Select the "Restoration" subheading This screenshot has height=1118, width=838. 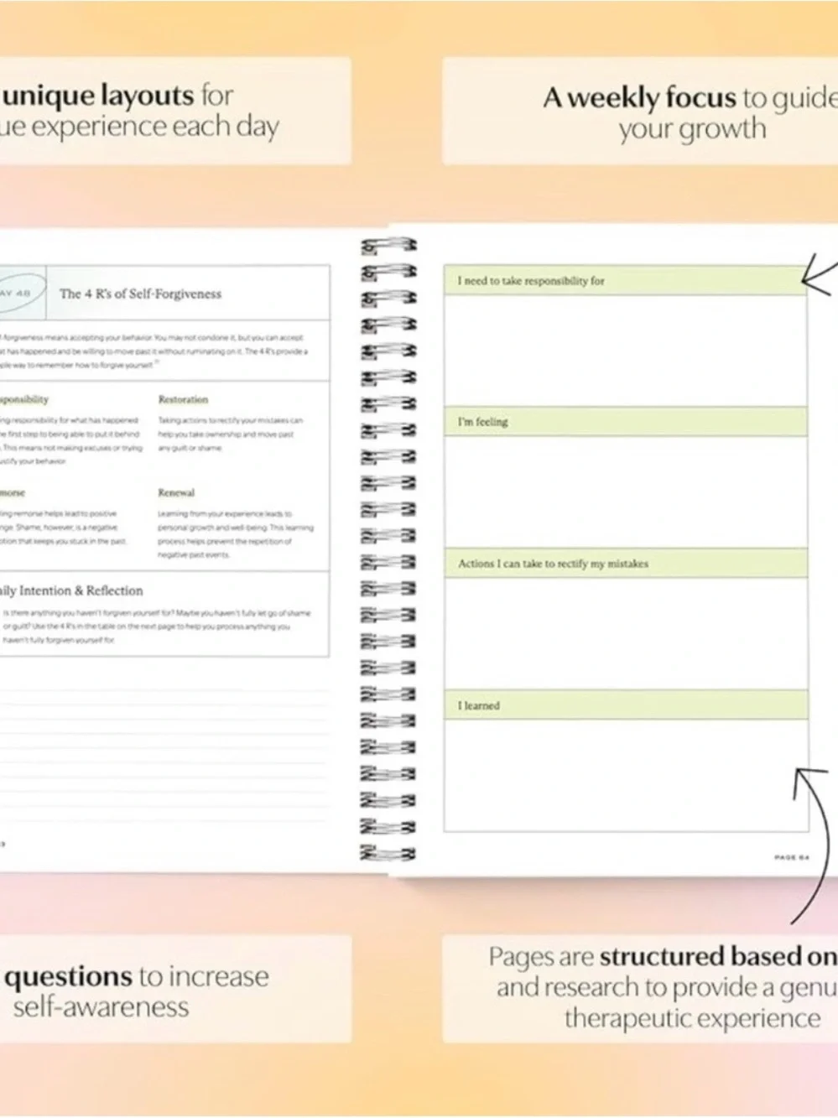pos(183,399)
